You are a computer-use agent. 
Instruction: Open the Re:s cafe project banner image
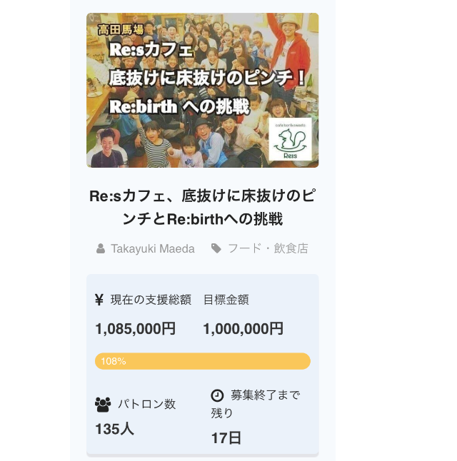point(203,90)
